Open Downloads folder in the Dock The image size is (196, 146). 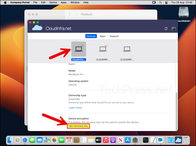click(171, 140)
